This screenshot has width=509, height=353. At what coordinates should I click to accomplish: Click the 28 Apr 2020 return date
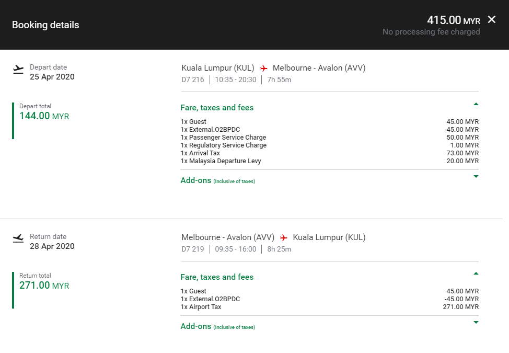52,246
